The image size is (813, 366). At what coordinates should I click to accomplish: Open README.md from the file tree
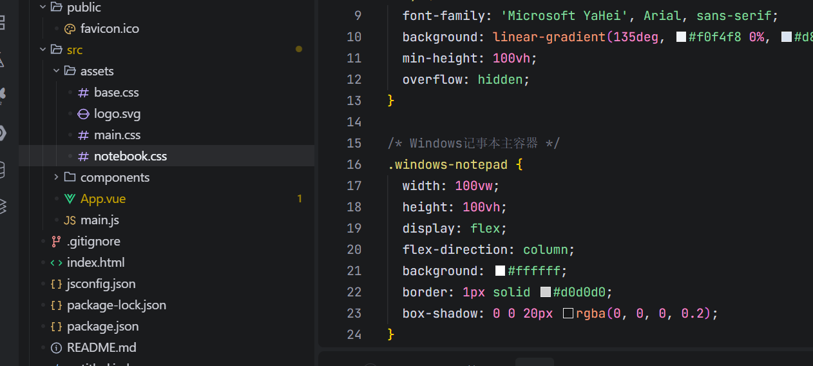pos(102,348)
